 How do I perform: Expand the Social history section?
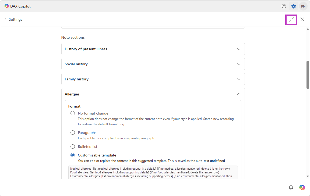pos(153,64)
